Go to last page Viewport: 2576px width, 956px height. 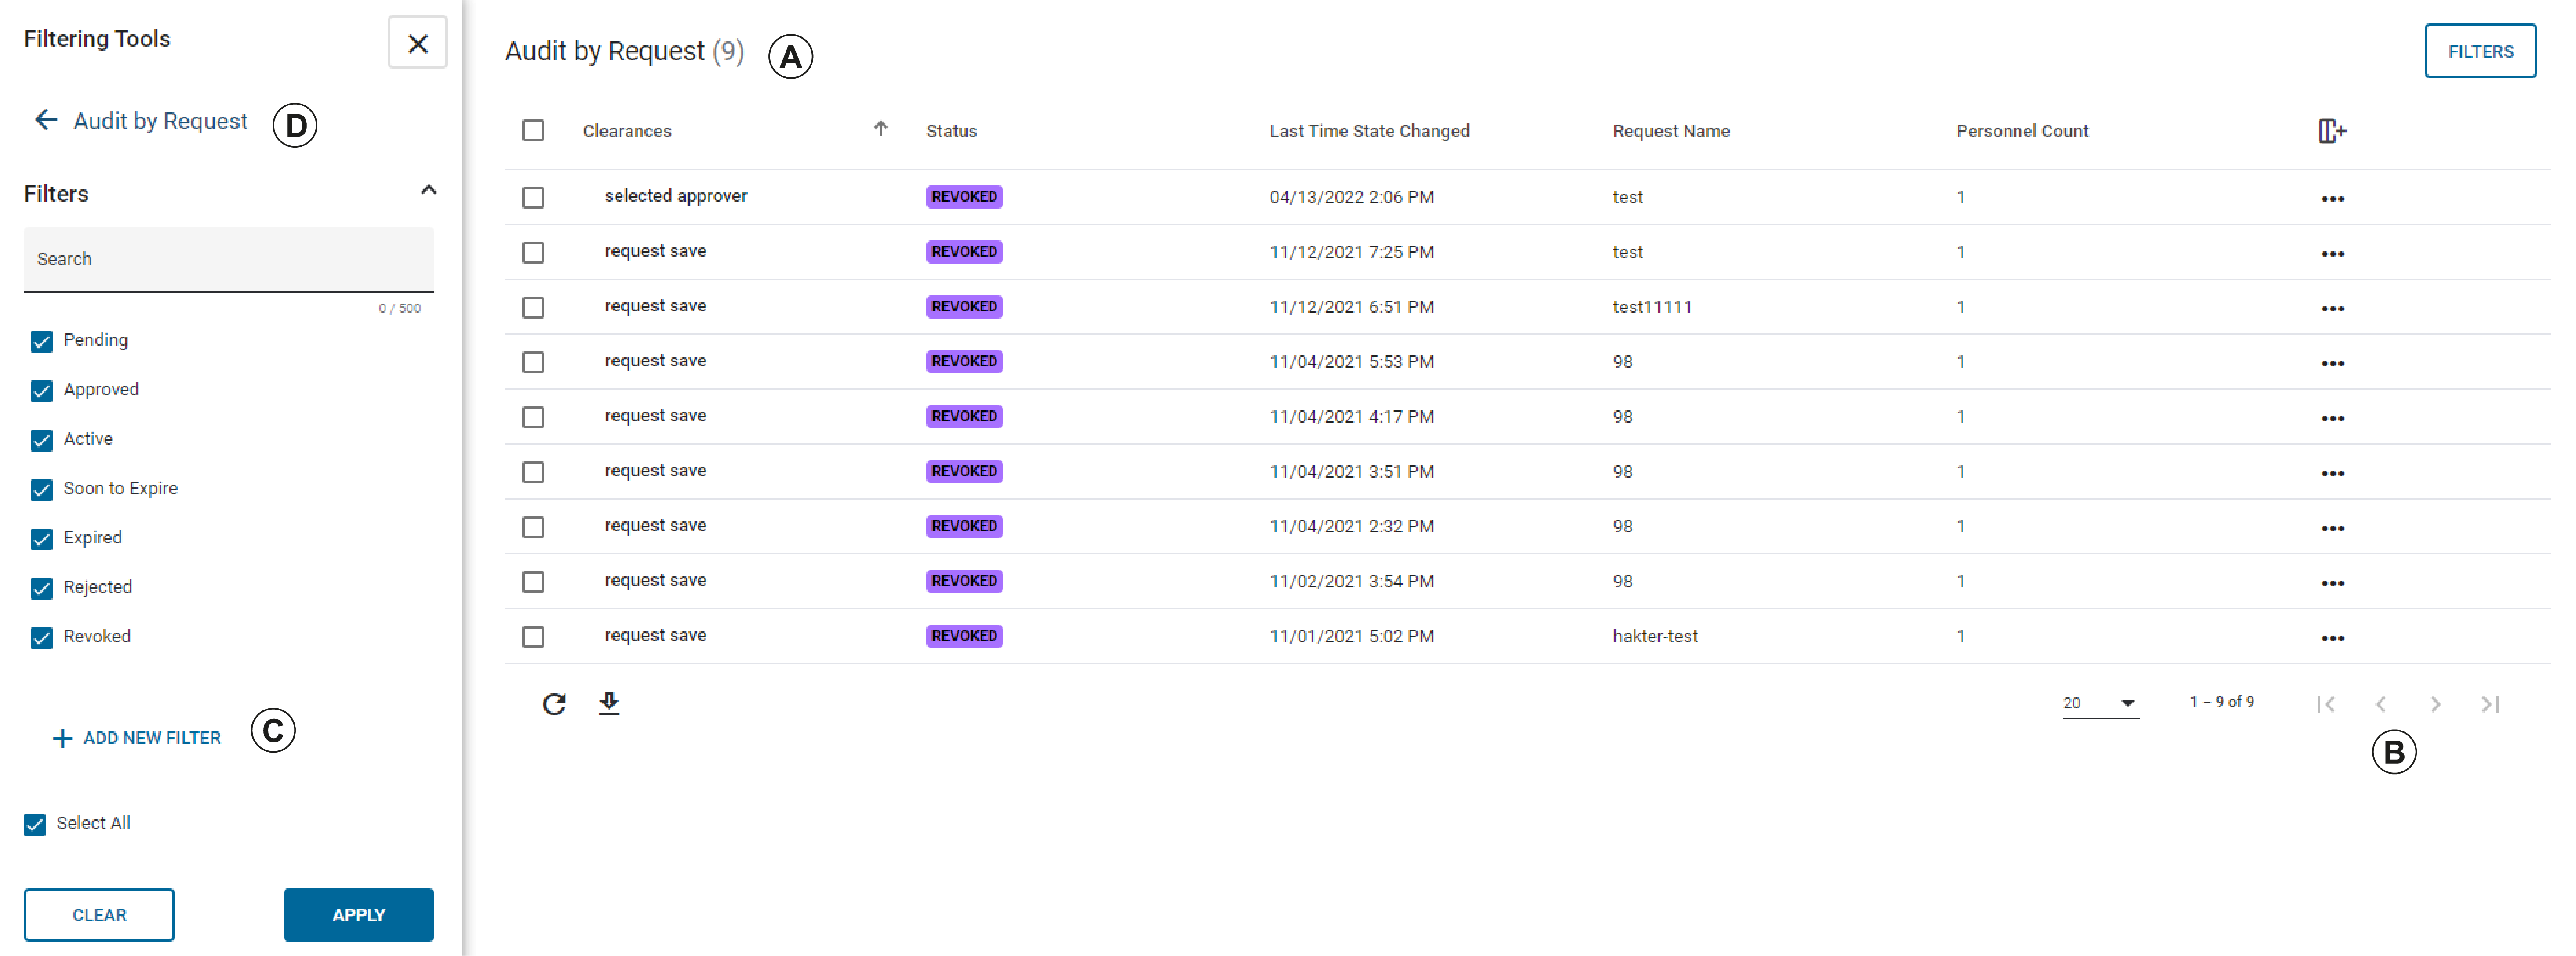pos(2490,704)
